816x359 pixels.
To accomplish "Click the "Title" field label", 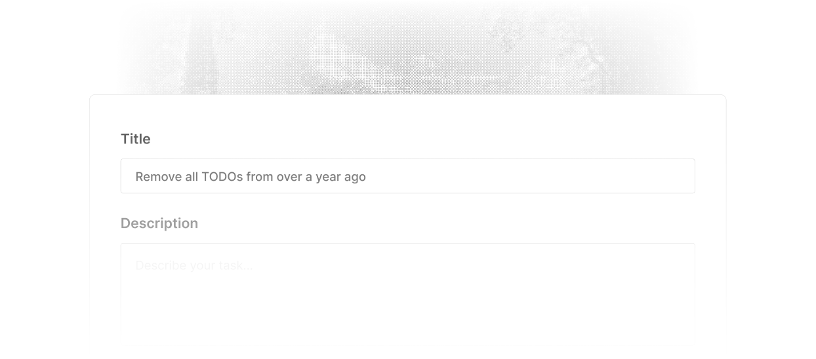I will coord(136,139).
